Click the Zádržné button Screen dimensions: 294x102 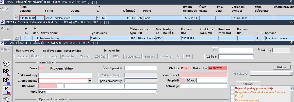pos(100,56)
